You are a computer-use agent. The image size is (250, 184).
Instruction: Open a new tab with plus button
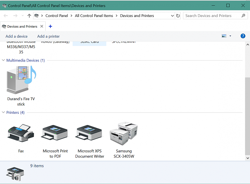pos(50,26)
